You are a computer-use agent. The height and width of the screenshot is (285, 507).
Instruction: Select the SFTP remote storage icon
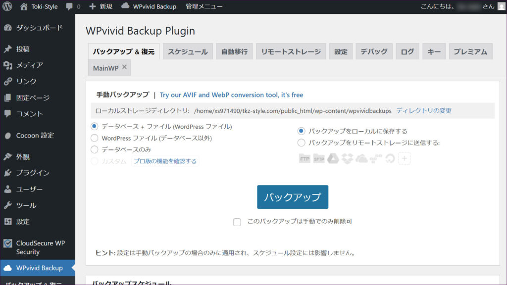[318, 159]
